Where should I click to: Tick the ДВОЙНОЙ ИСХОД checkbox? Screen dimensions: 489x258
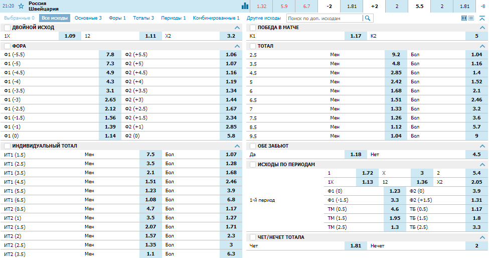point(8,28)
